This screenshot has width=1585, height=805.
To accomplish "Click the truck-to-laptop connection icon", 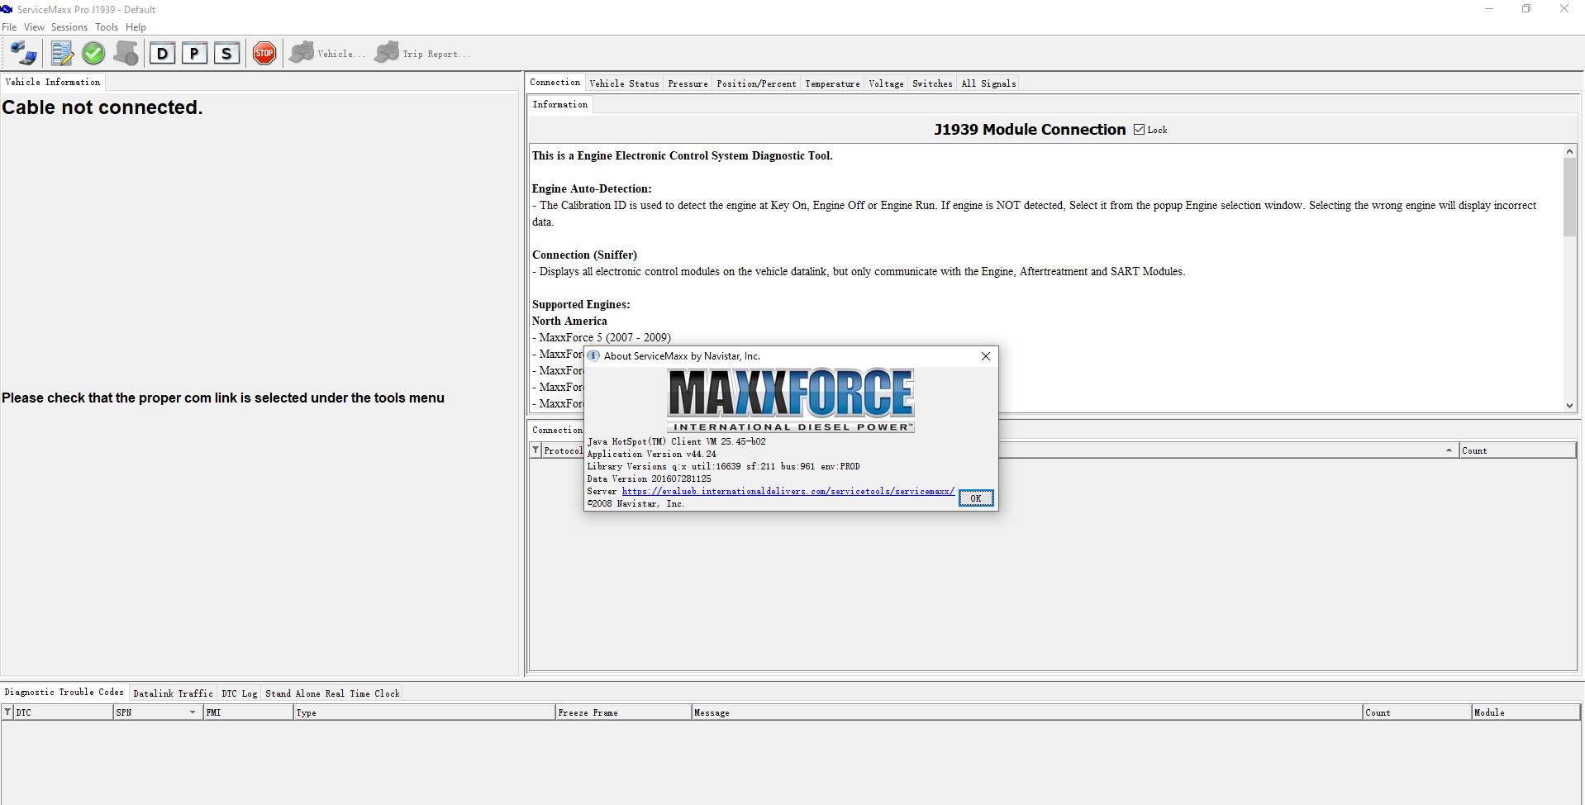I will click(x=24, y=54).
